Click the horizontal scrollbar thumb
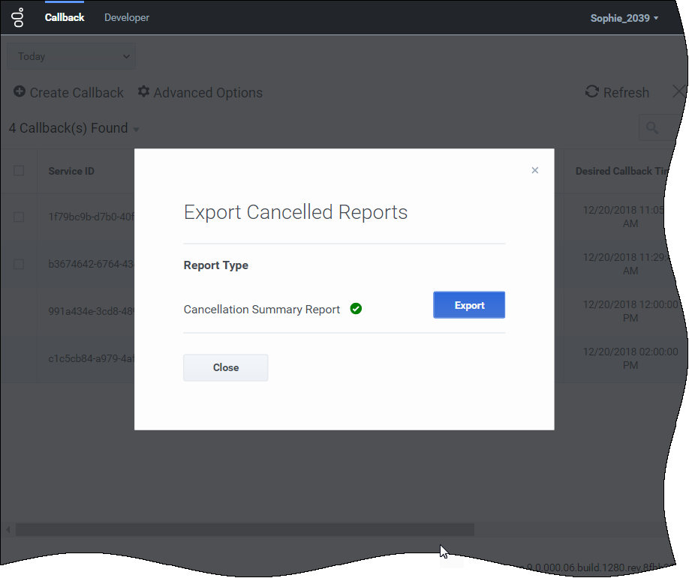The height and width of the screenshot is (578, 689). [245, 530]
